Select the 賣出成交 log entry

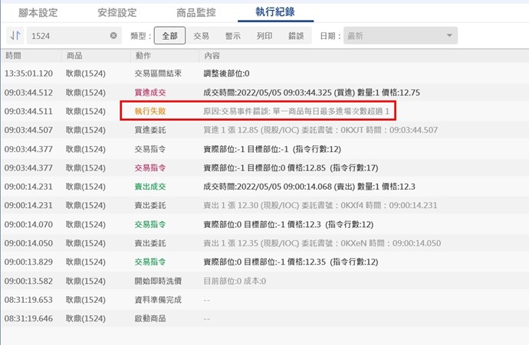click(x=150, y=186)
